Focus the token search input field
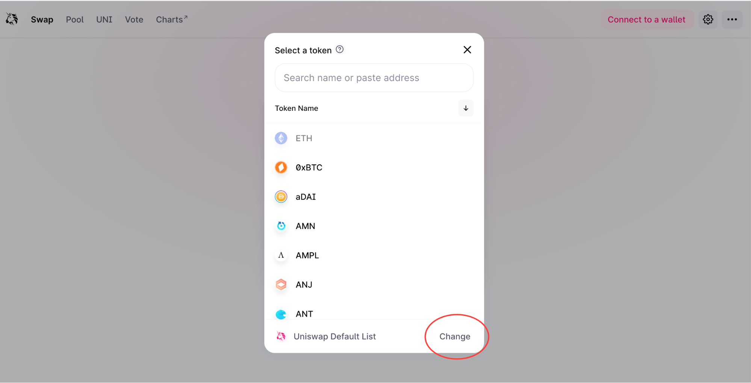The height and width of the screenshot is (383, 751). tap(374, 78)
